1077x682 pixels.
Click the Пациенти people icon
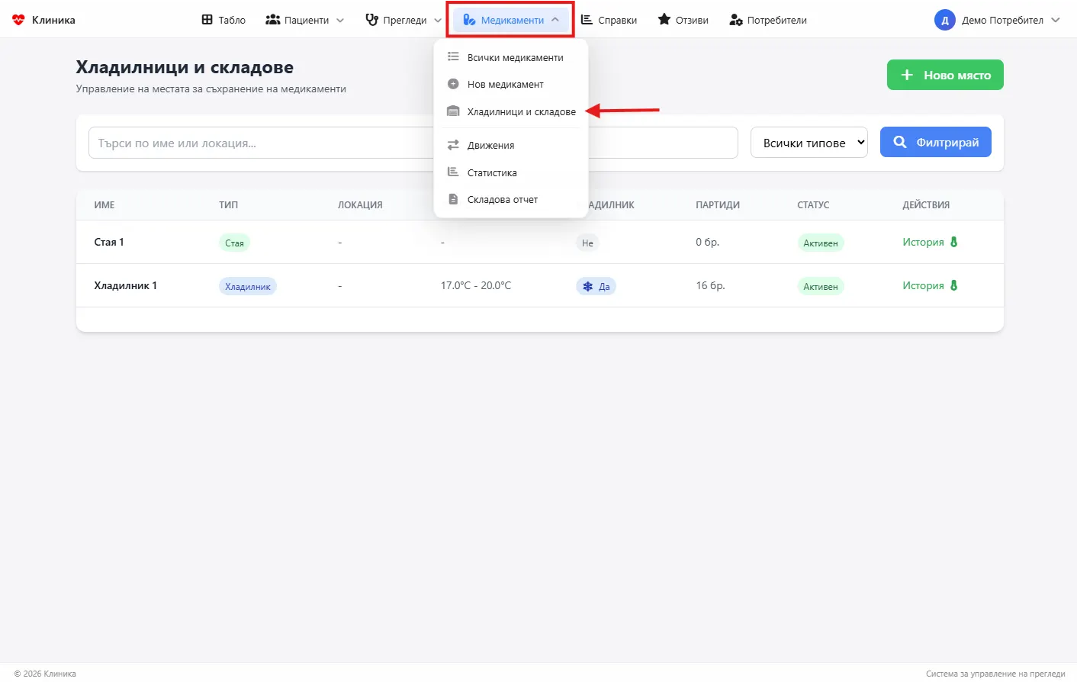[272, 20]
